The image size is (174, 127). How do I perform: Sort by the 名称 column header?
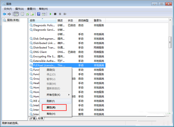[x=42, y=20]
